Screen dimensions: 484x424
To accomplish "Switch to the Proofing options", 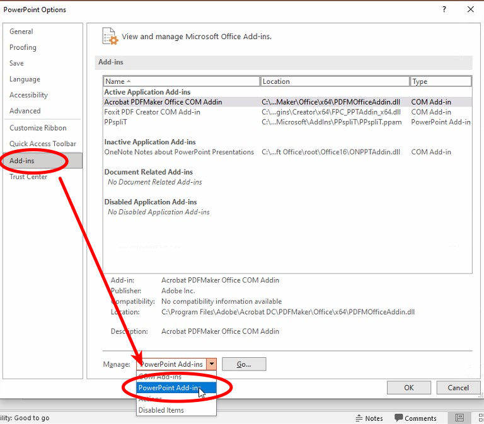I will coord(23,47).
